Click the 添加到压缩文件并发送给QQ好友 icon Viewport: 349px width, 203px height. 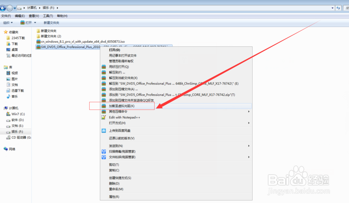pos(104,100)
